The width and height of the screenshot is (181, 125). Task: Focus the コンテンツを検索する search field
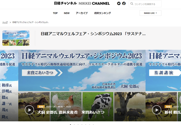[x=145, y=4]
